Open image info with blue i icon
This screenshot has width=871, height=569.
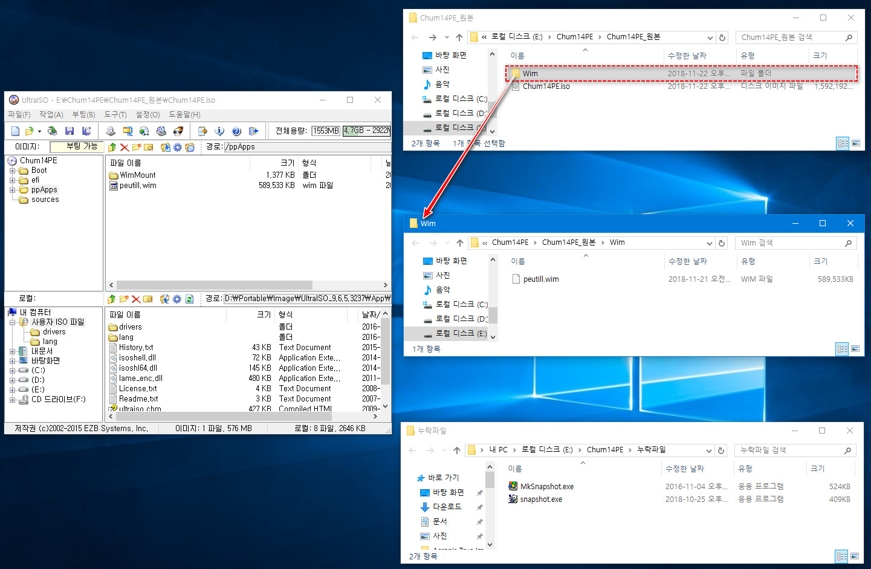(x=219, y=131)
